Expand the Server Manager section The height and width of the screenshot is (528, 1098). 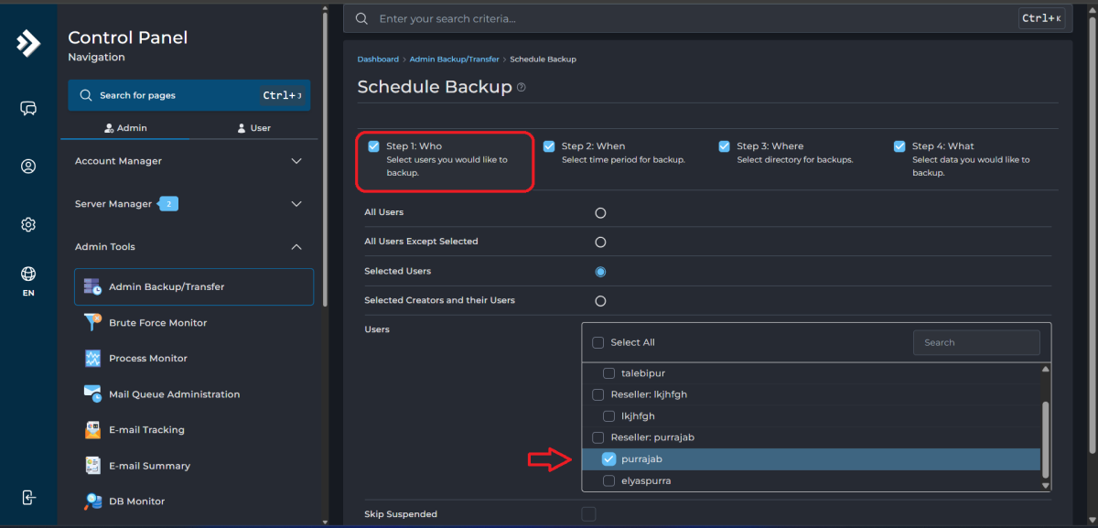click(x=188, y=204)
